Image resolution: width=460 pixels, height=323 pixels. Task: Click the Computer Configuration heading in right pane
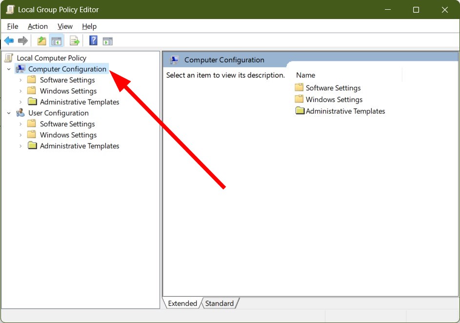coord(224,60)
